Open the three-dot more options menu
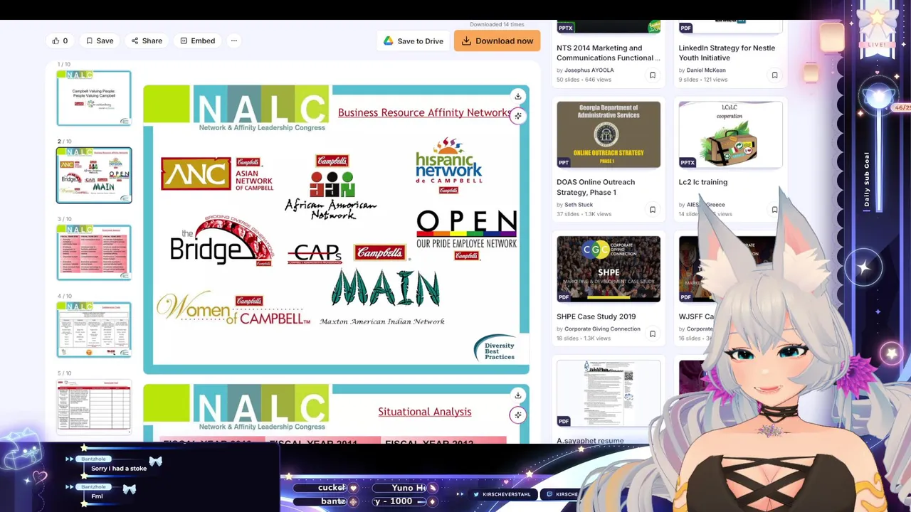Image resolution: width=911 pixels, height=512 pixels. [x=233, y=41]
